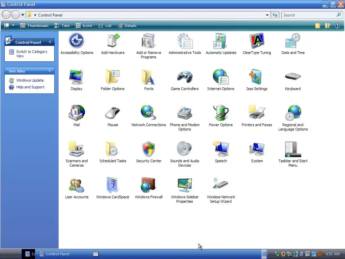
Task: Open Windows CardSpace
Action: click(113, 188)
